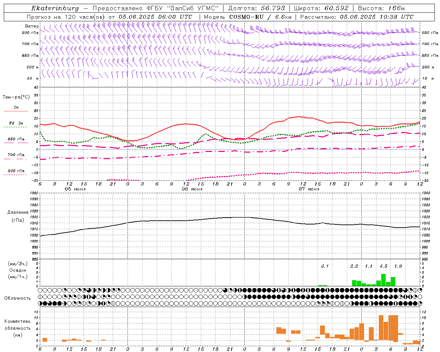Click the 'Осадки' precipitation label
440x352 pixels.
[18, 271]
